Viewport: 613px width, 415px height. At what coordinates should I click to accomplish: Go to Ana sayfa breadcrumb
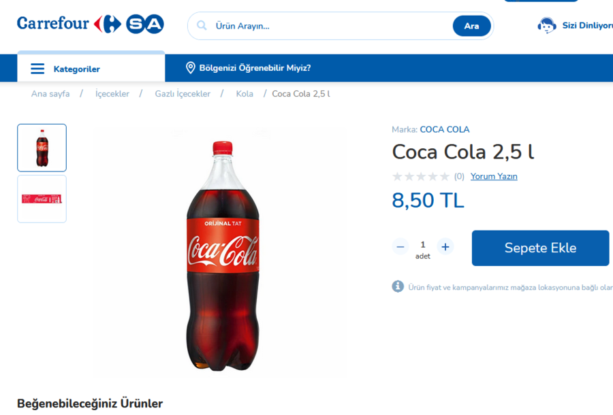click(50, 94)
